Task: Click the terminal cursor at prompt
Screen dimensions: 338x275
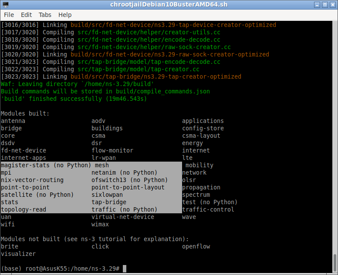Action: (125, 268)
